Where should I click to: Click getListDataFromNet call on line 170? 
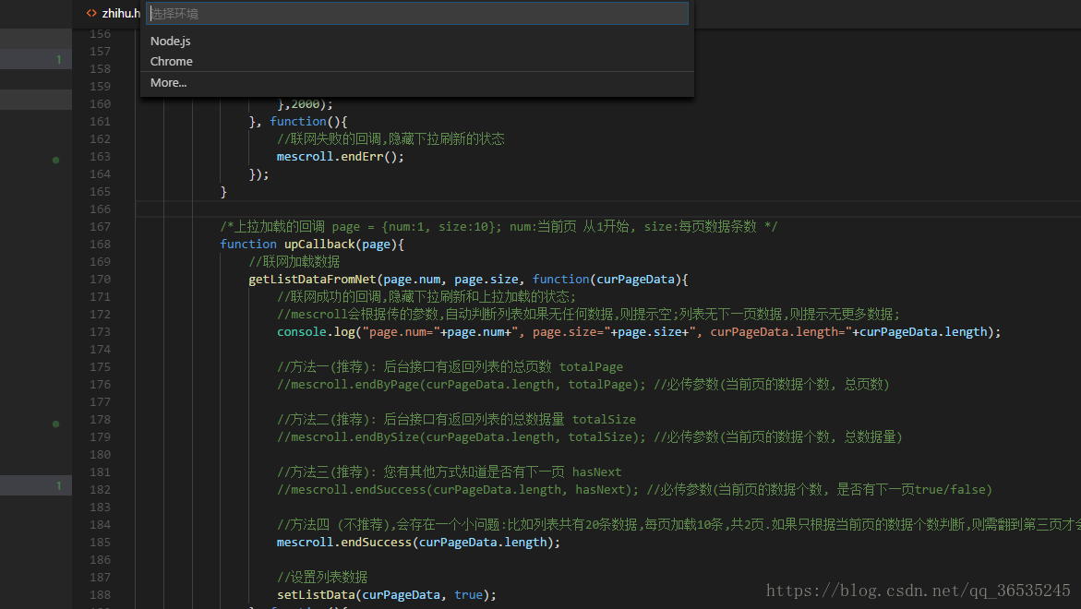[312, 279]
